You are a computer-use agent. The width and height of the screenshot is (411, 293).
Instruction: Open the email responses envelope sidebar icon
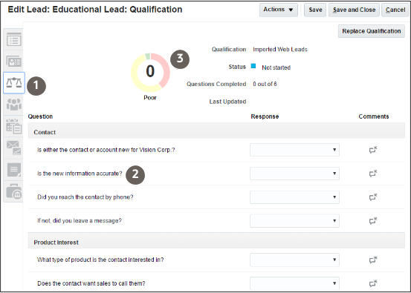13,148
